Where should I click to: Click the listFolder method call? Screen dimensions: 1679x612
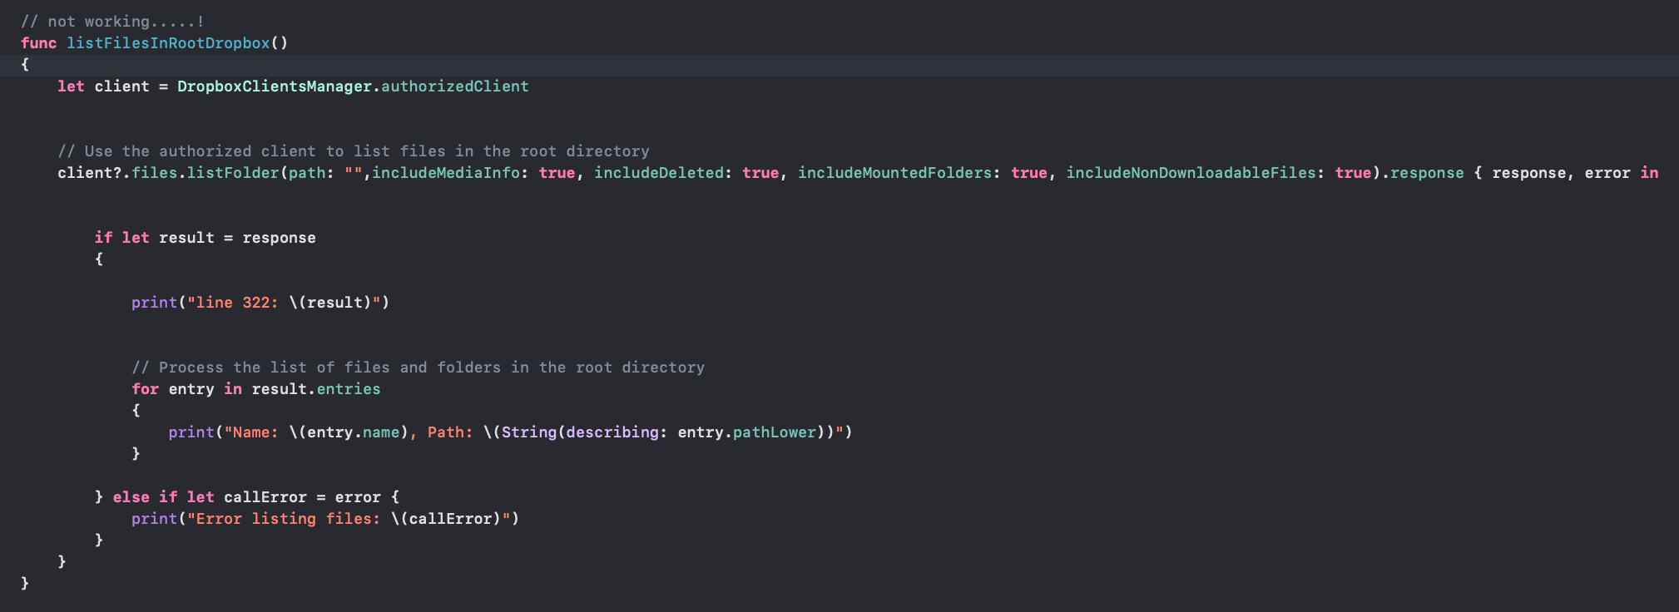[233, 173]
